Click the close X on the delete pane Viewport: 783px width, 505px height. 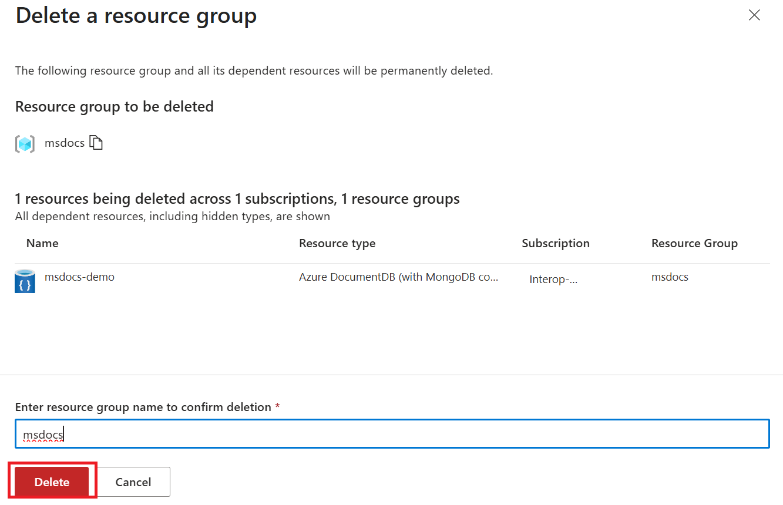pyautogui.click(x=754, y=15)
